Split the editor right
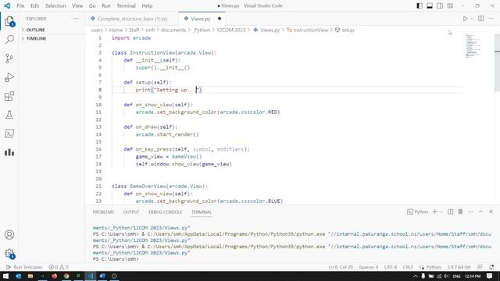 point(481,19)
